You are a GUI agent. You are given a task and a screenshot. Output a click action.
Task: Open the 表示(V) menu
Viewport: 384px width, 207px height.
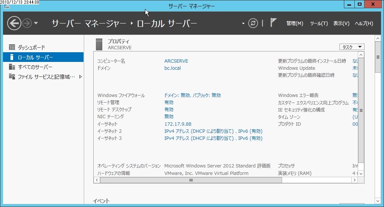pyautogui.click(x=341, y=23)
